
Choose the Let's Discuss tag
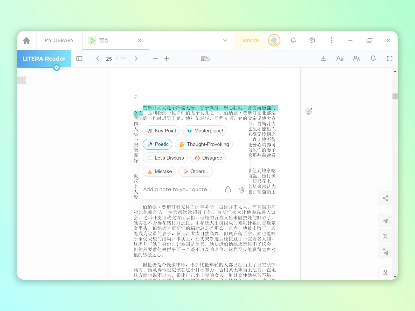(165, 158)
